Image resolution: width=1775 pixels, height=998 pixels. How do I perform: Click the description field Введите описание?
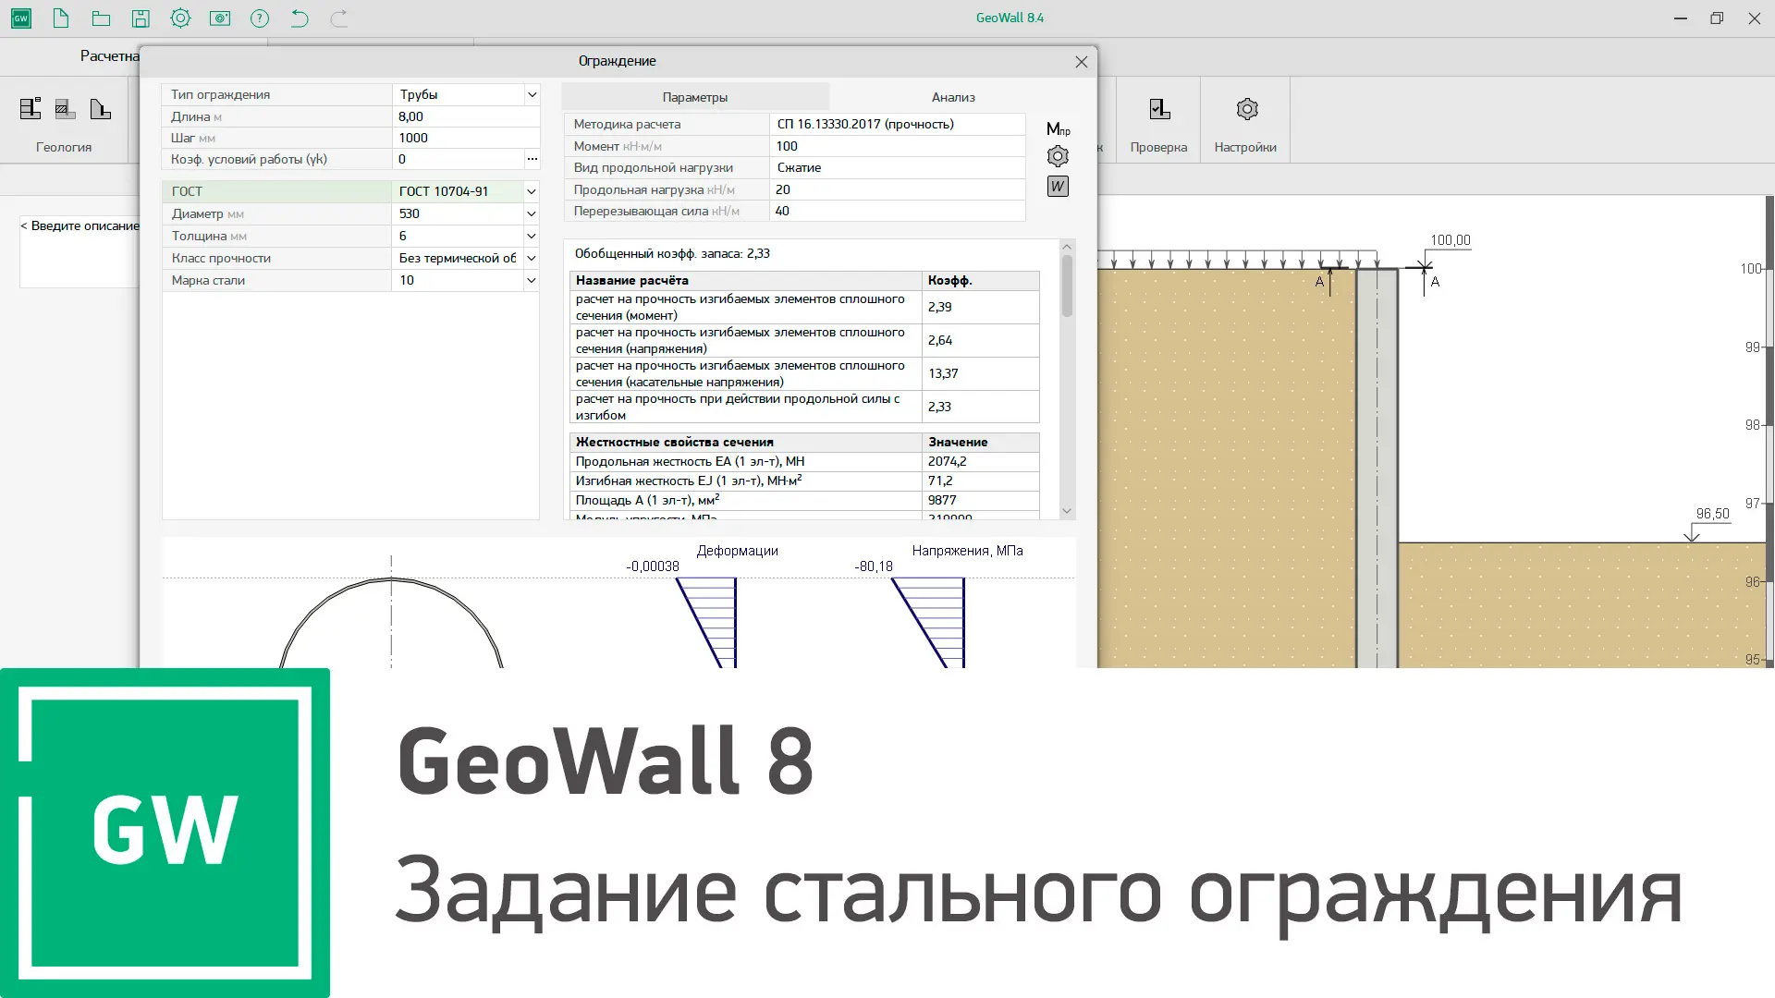(x=80, y=253)
